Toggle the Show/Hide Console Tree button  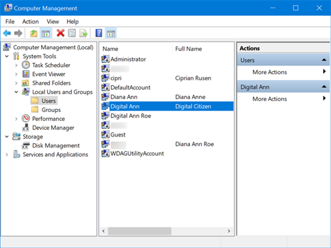tap(46, 33)
